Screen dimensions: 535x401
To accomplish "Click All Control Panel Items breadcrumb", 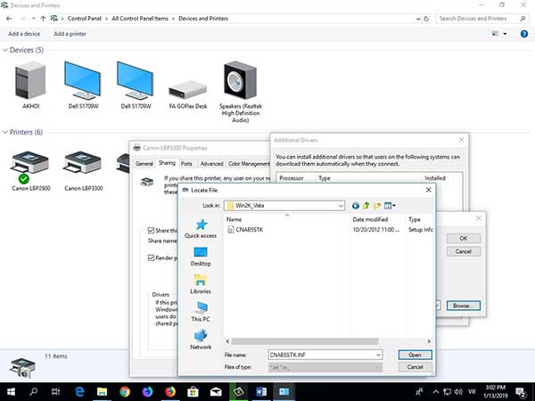I will (x=140, y=19).
